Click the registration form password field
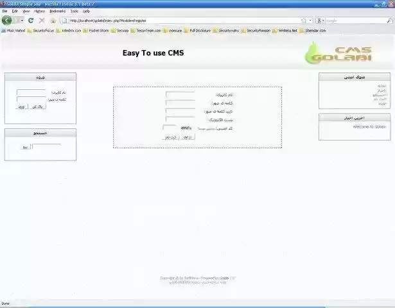The height and width of the screenshot is (308, 395). 180,103
